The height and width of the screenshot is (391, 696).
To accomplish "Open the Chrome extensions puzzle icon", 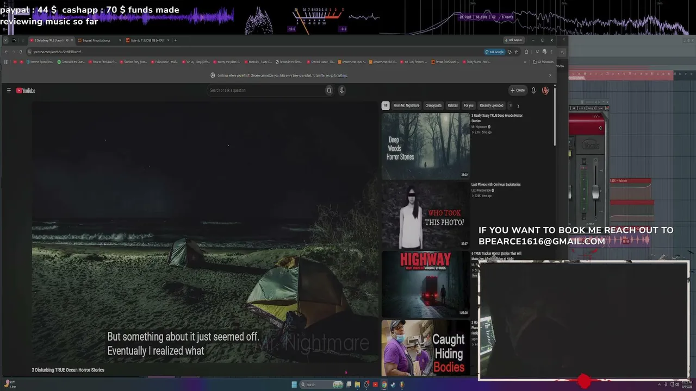I will (526, 52).
